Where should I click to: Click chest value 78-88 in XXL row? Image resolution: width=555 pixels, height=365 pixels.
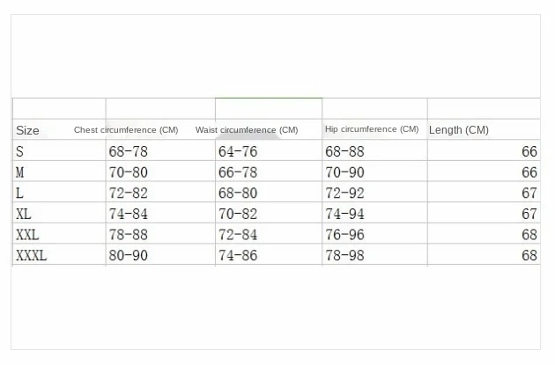click(129, 235)
